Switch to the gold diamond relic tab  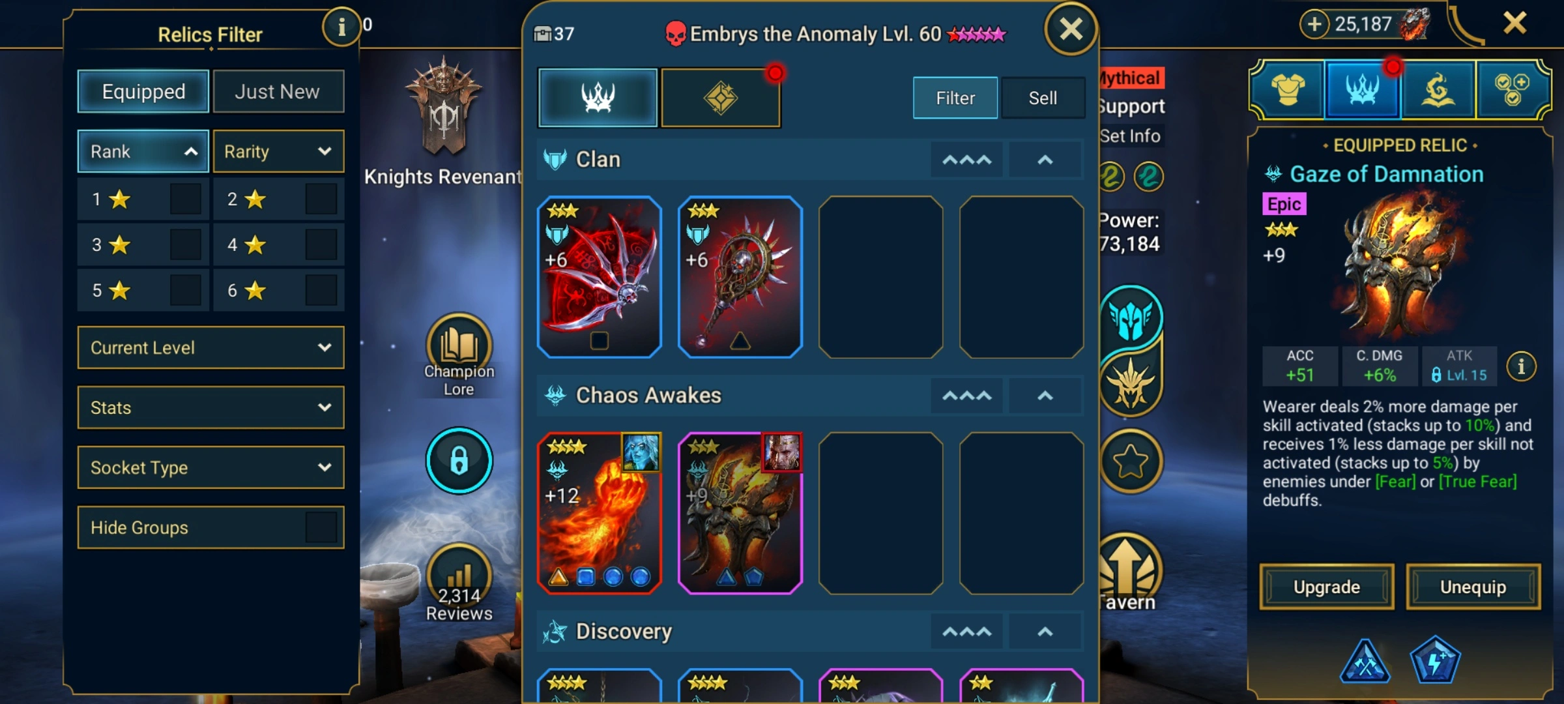[x=721, y=98]
